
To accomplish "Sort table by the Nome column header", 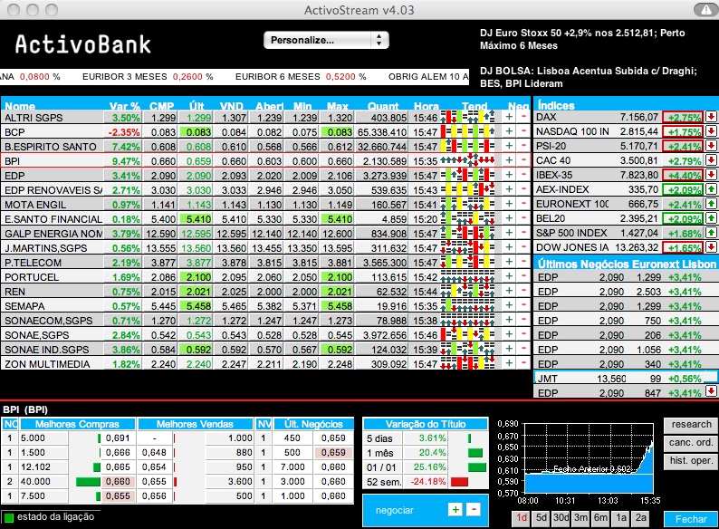I will point(20,106).
